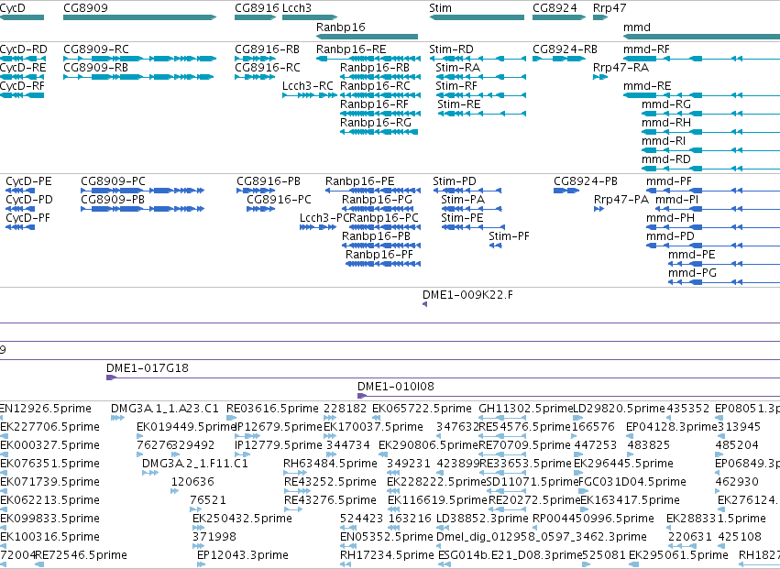Click the CG8916 gene label
Screen dimensions: 780x569
[257, 8]
